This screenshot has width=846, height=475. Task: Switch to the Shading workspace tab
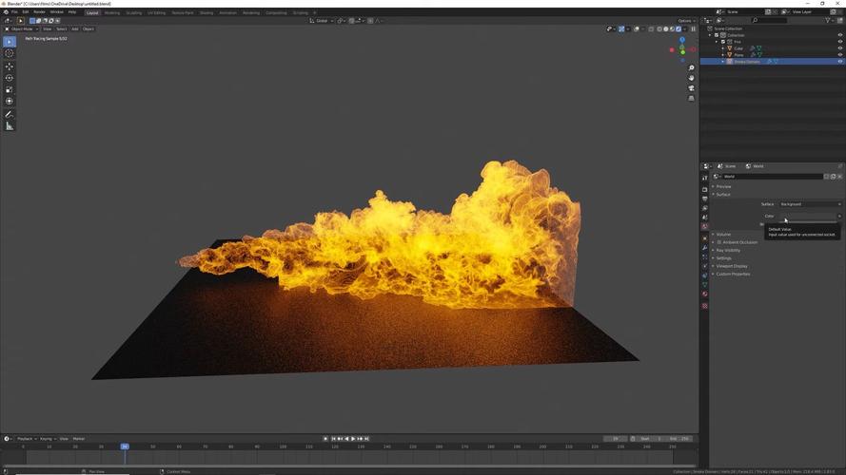[x=207, y=12]
